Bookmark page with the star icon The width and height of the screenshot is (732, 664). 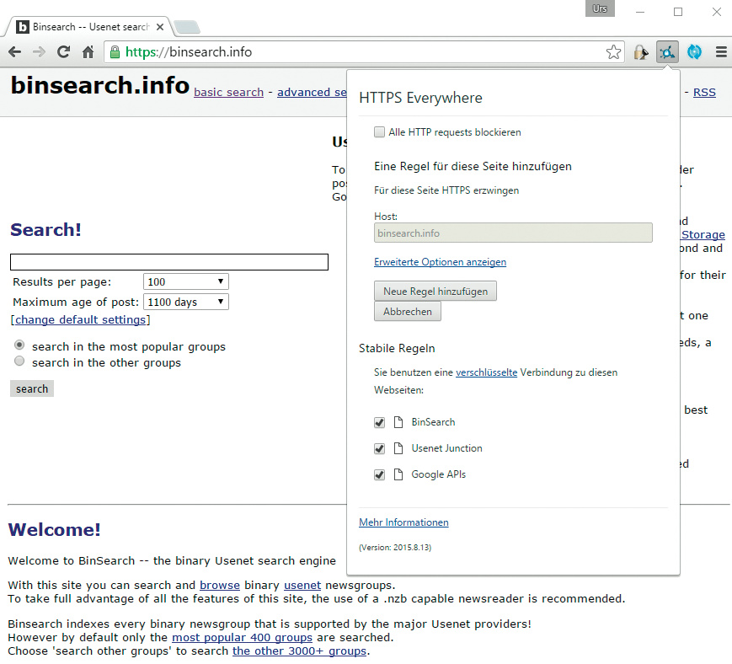pyautogui.click(x=613, y=52)
